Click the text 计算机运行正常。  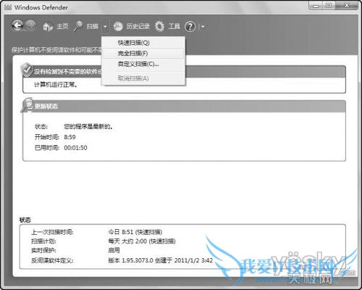(56, 85)
